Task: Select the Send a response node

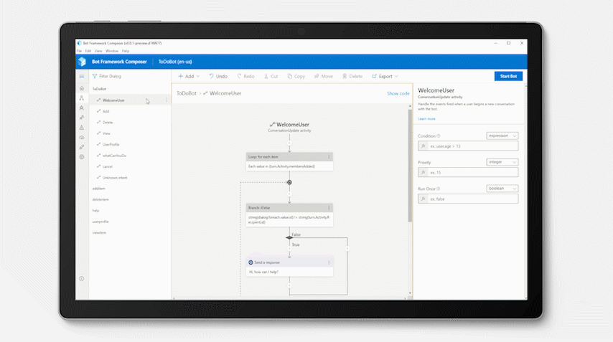Action: point(289,267)
